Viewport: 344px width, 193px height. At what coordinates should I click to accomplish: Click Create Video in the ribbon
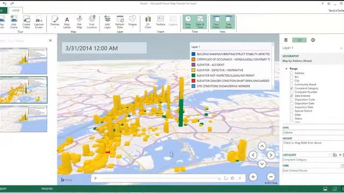pyautogui.click(x=26, y=22)
